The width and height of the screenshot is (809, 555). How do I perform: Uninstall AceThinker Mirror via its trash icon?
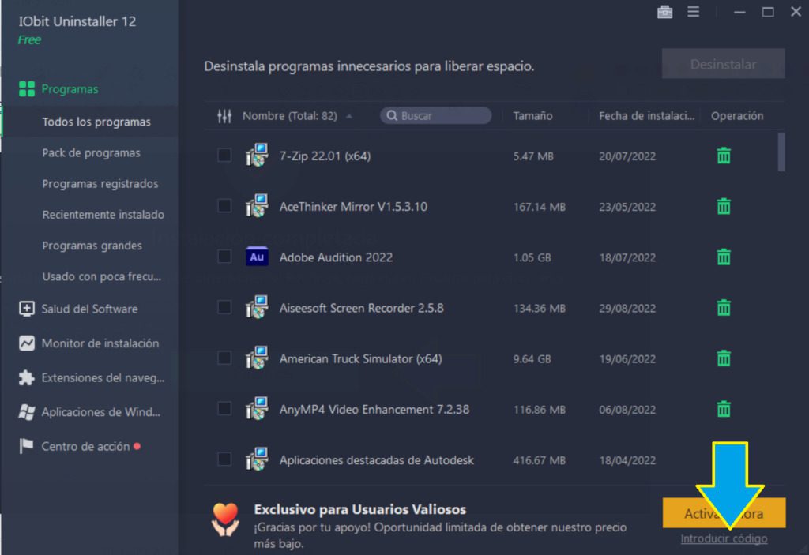pyautogui.click(x=724, y=206)
